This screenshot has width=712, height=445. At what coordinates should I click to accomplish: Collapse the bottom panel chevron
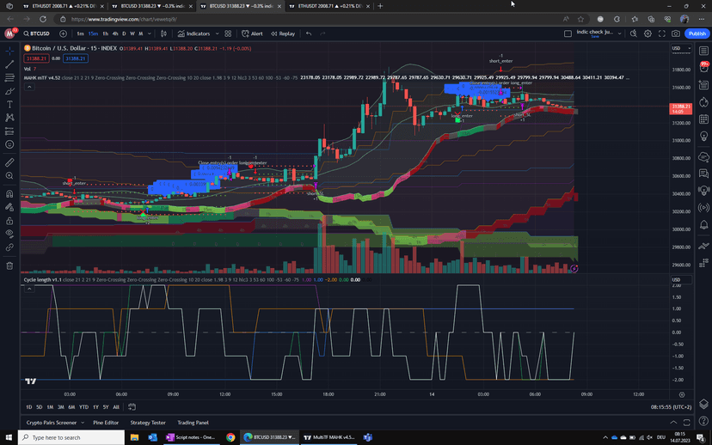673,423
